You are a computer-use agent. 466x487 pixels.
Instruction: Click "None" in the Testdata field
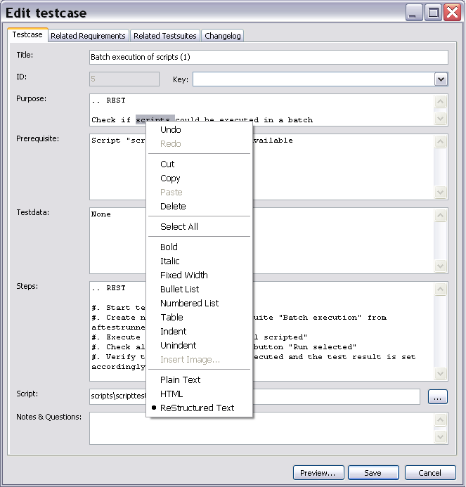pos(101,214)
